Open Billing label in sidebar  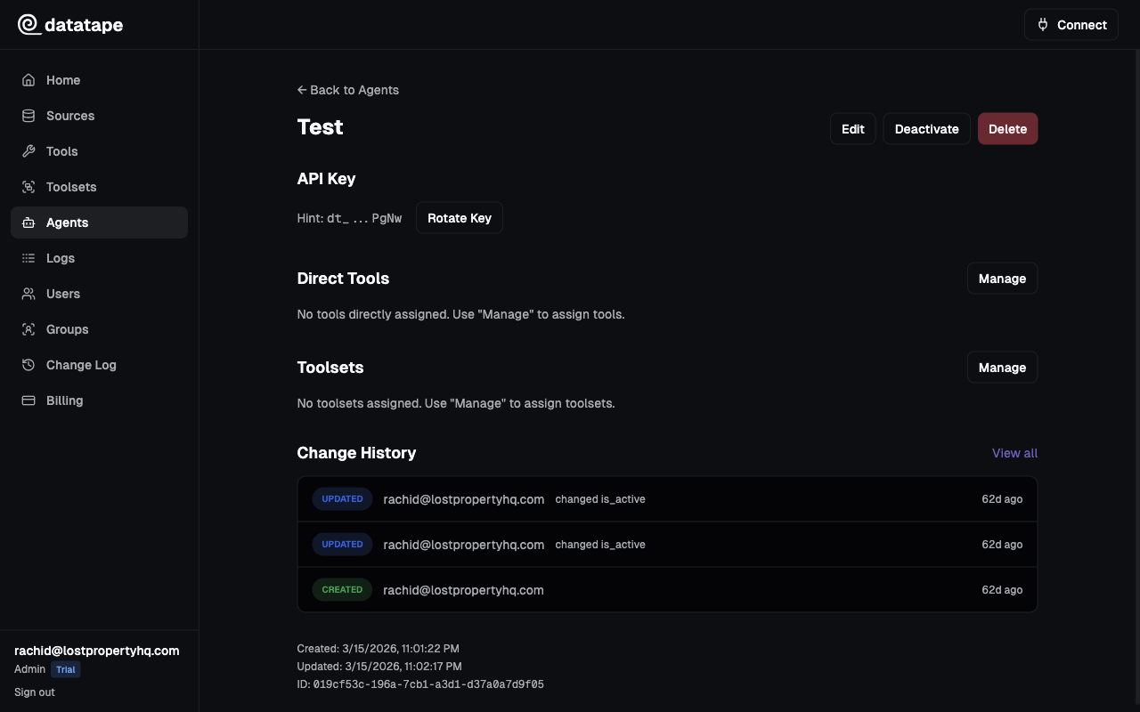point(65,400)
